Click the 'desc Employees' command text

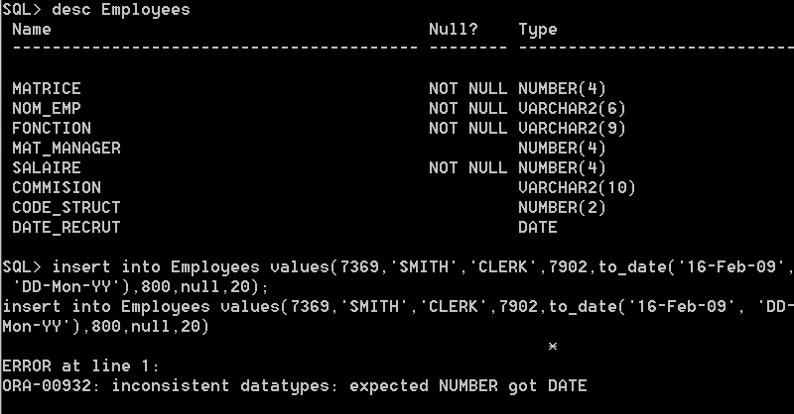(x=121, y=10)
